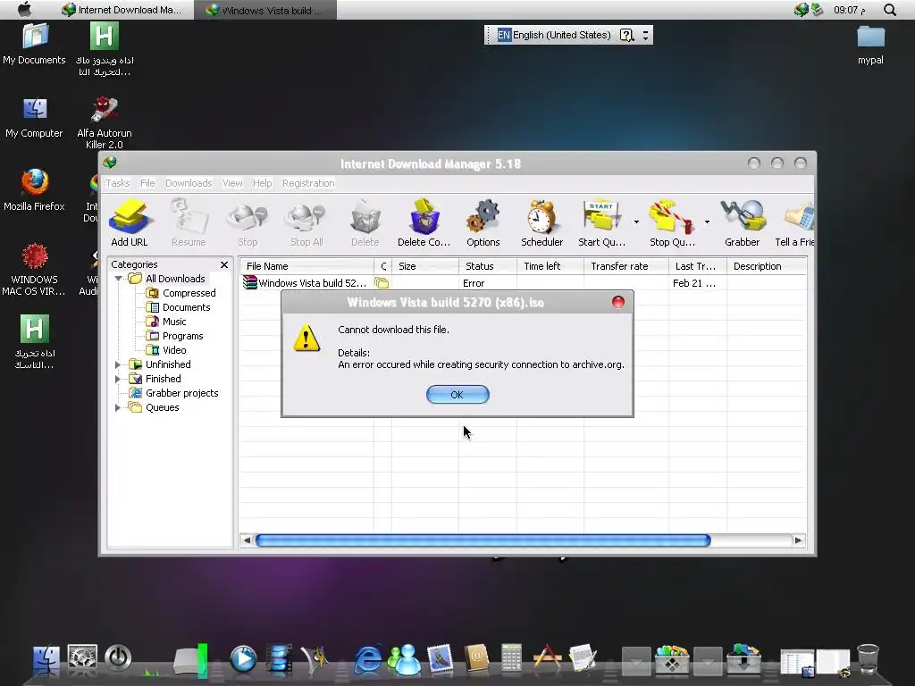Open the Grabber tool icon
Screen dimensions: 915x686
tap(743, 223)
